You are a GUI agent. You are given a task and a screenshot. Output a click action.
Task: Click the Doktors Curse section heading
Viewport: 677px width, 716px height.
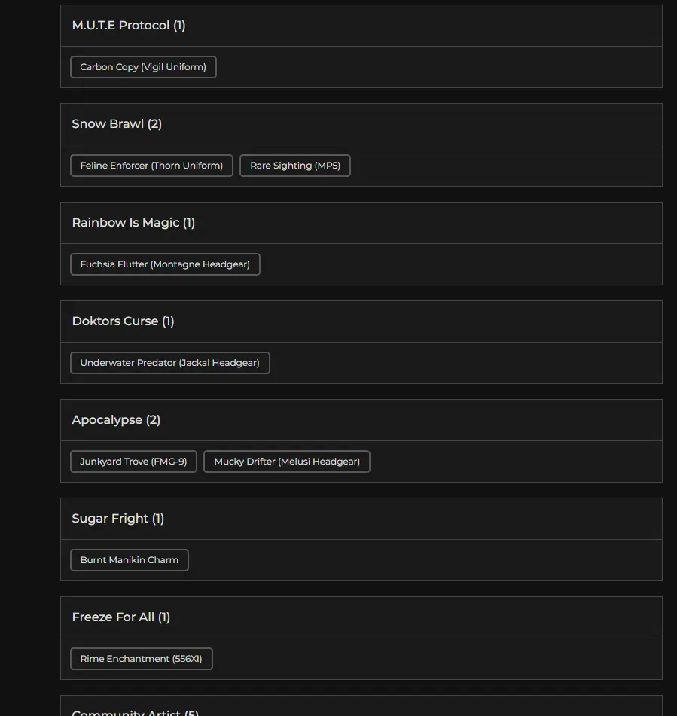coord(115,321)
